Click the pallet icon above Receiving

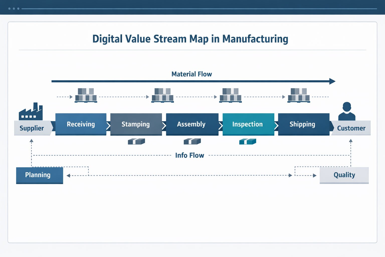pyautogui.click(x=86, y=95)
